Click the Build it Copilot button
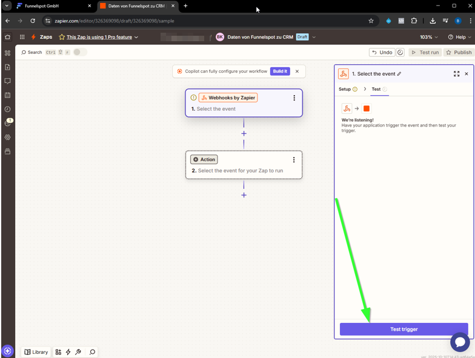The height and width of the screenshot is (358, 475). point(280,71)
